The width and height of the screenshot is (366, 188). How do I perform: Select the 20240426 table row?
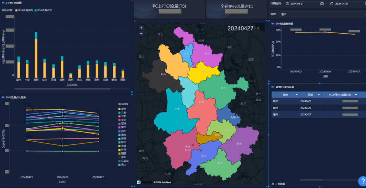point(319,108)
